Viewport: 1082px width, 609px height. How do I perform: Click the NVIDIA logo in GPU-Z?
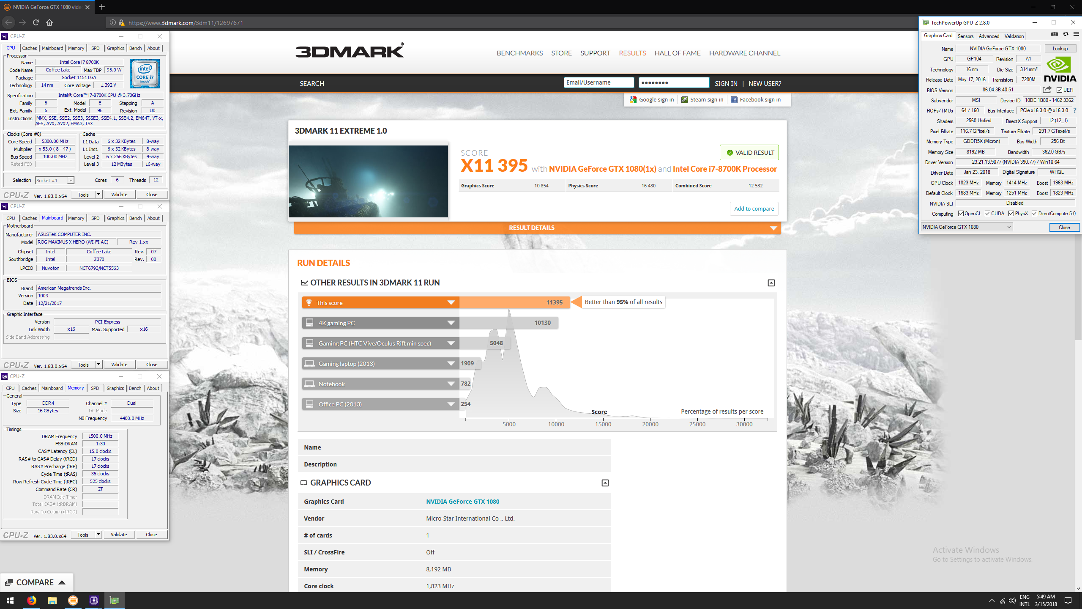click(x=1060, y=70)
